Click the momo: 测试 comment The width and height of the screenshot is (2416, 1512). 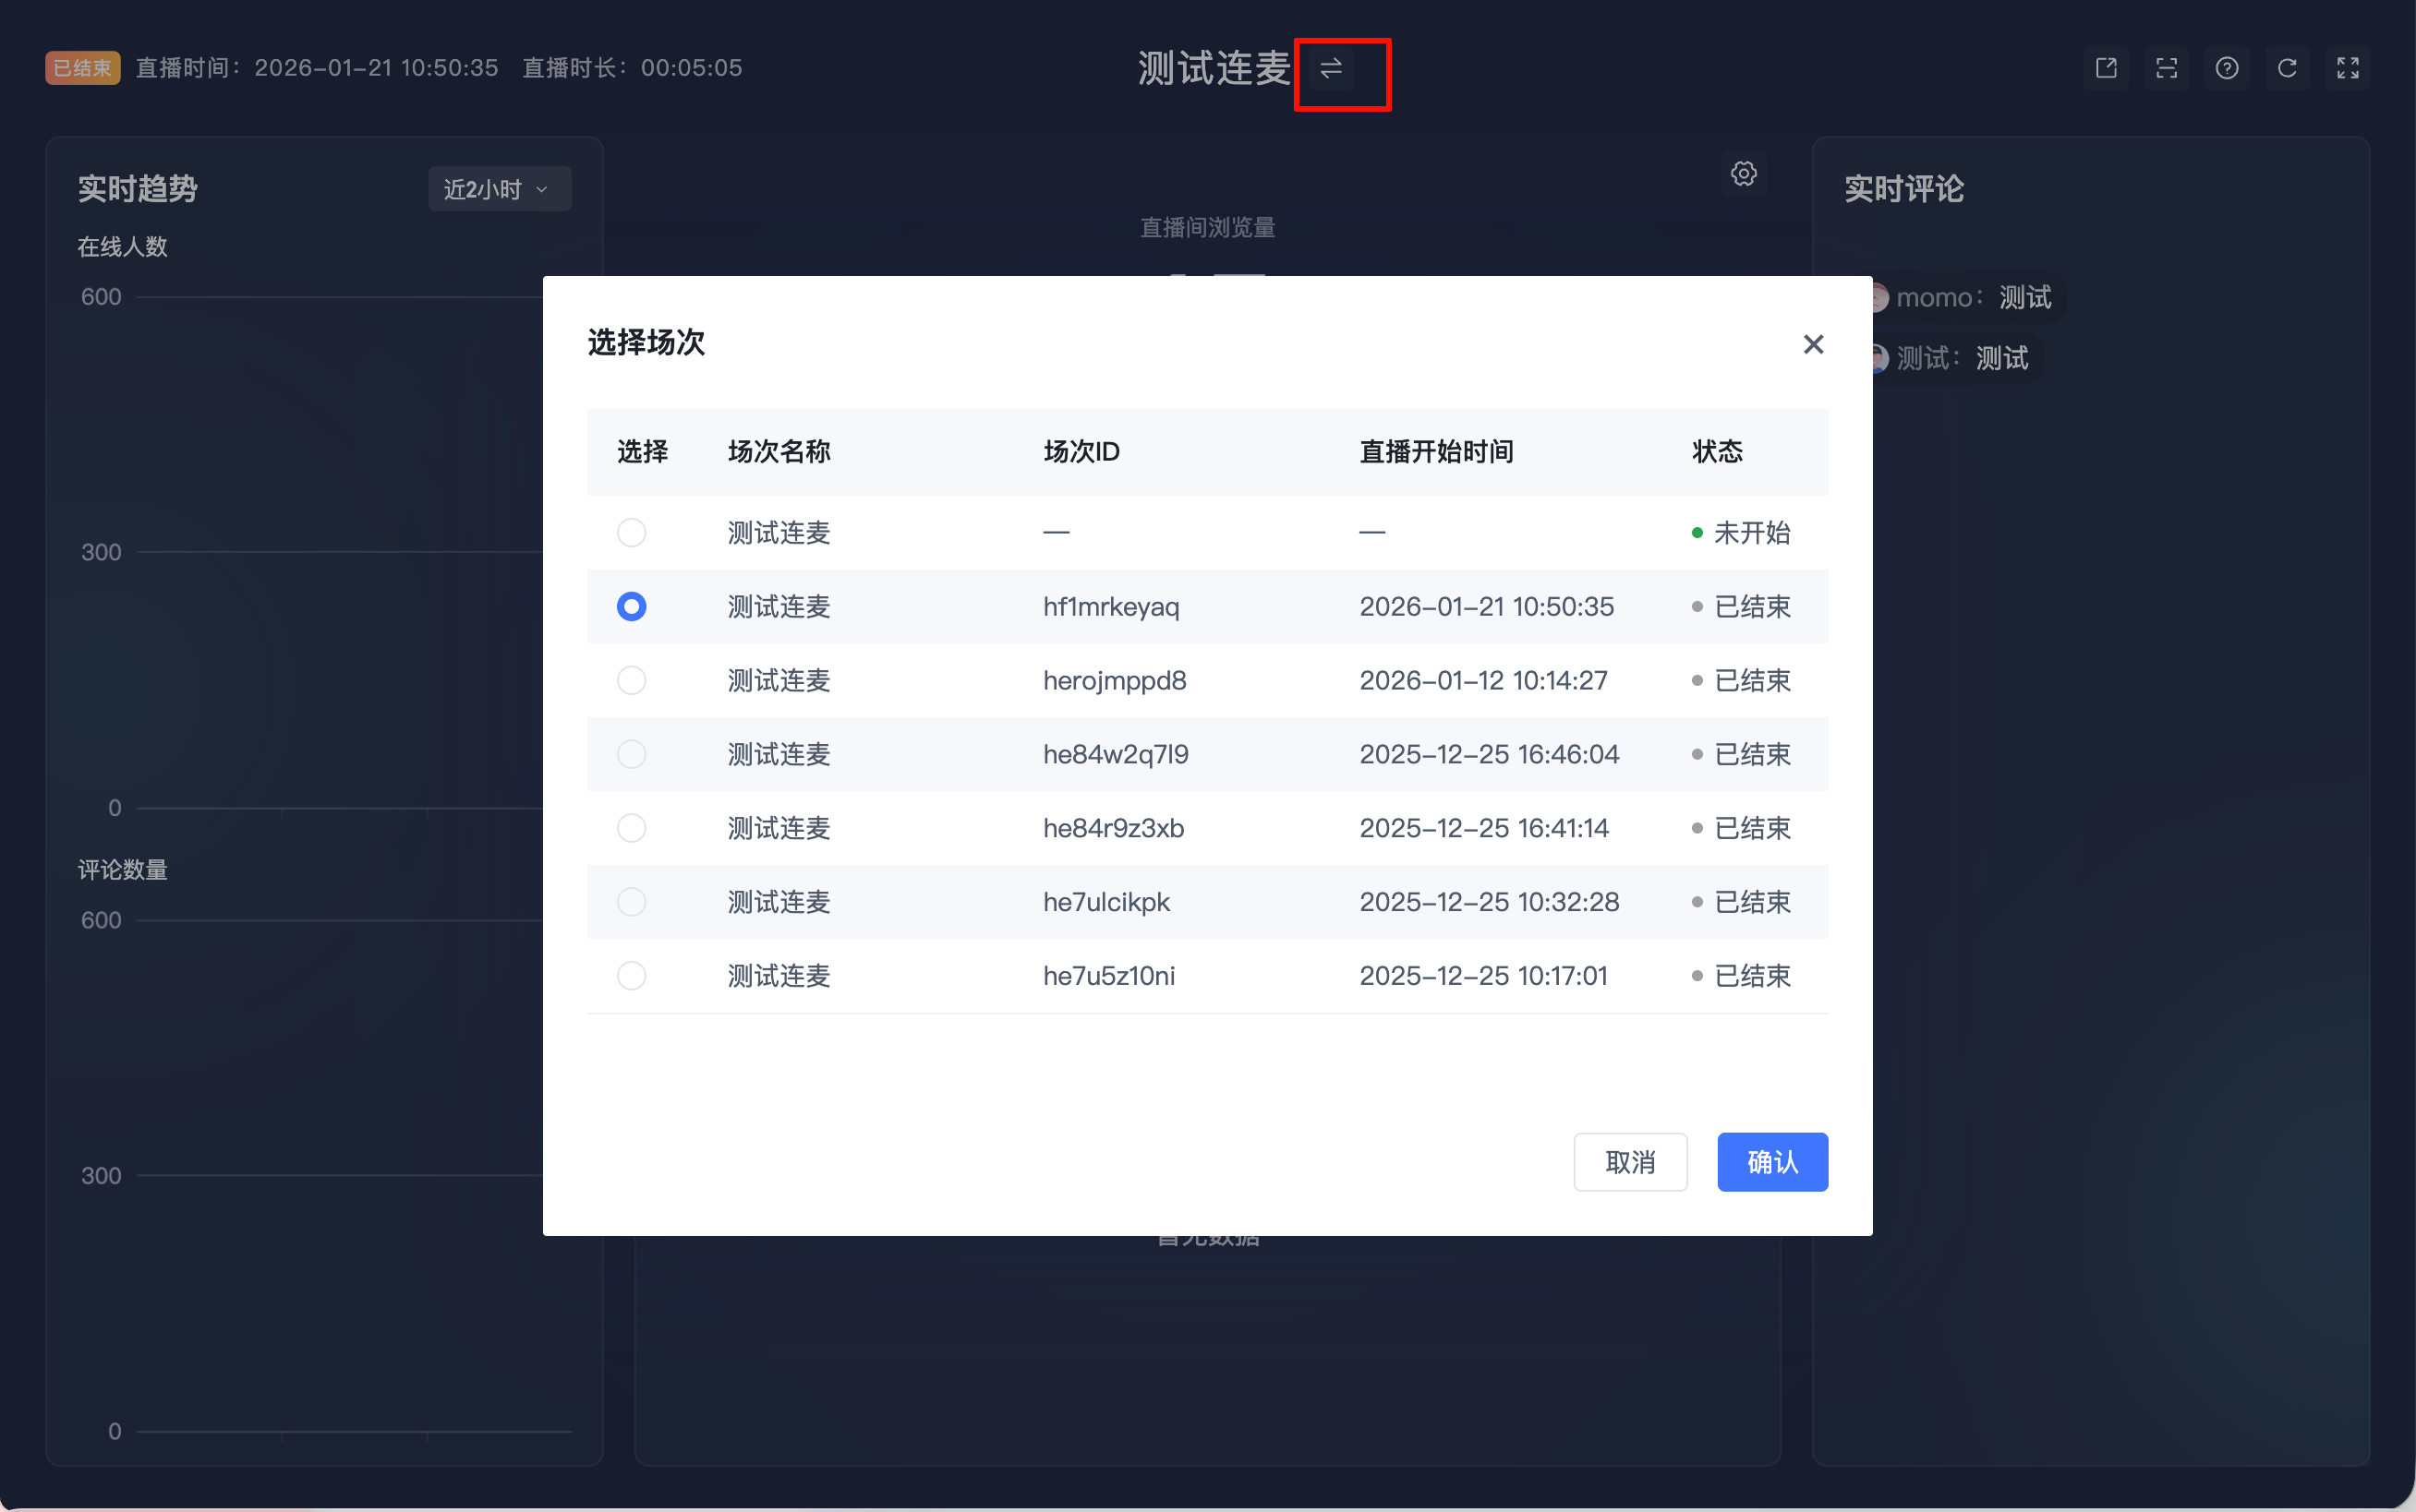[x=1963, y=298]
